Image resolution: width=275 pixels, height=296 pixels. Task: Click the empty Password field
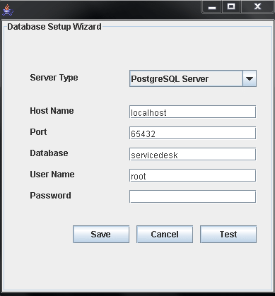tap(192, 196)
